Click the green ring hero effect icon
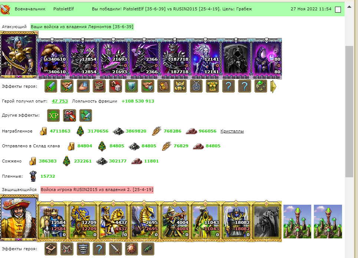 (261, 86)
